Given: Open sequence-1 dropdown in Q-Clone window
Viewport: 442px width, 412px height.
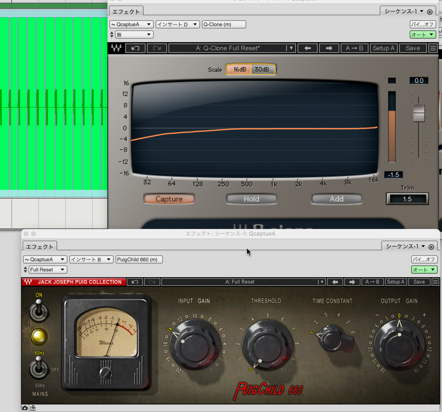Looking at the screenshot, I should (404, 11).
